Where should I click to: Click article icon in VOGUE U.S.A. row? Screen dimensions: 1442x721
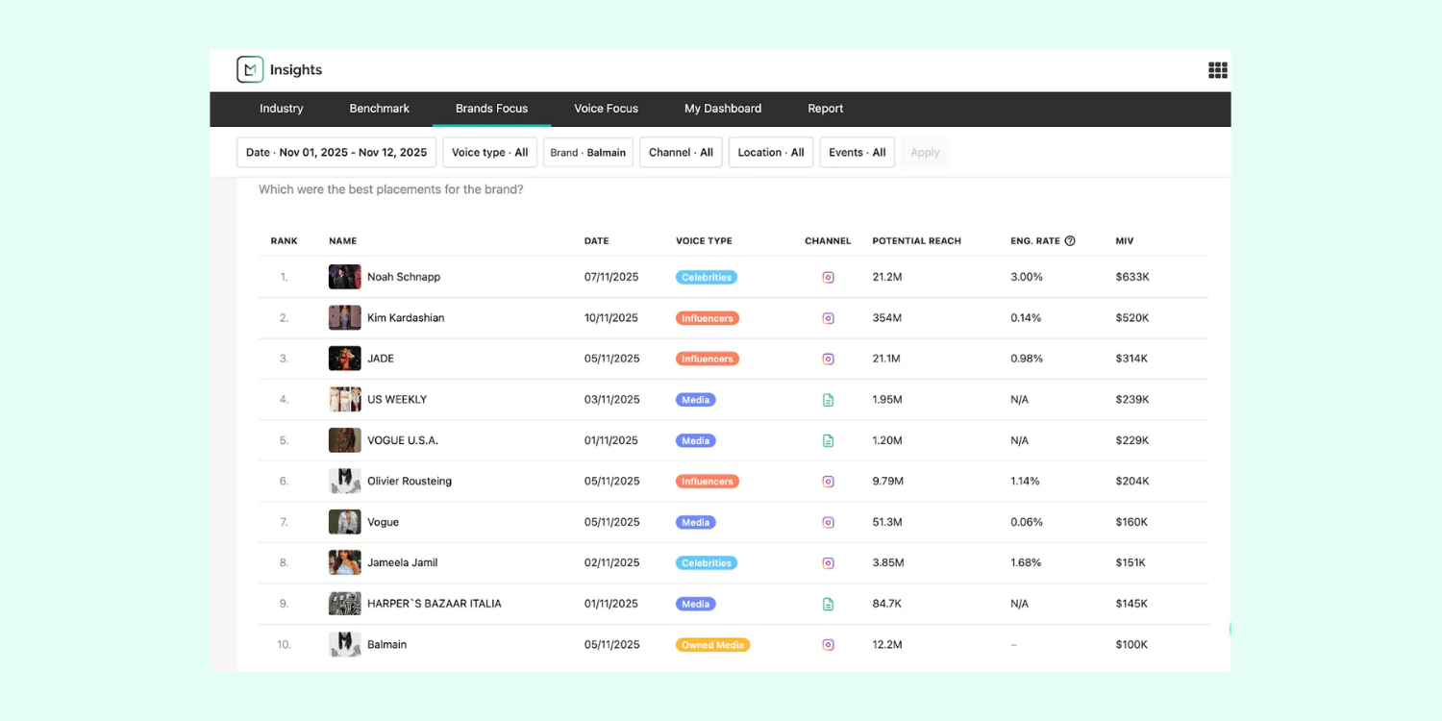coord(828,440)
